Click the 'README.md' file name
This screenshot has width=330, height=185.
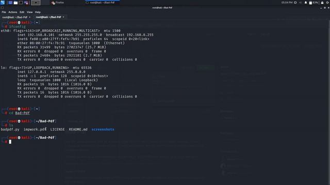click(x=78, y=129)
